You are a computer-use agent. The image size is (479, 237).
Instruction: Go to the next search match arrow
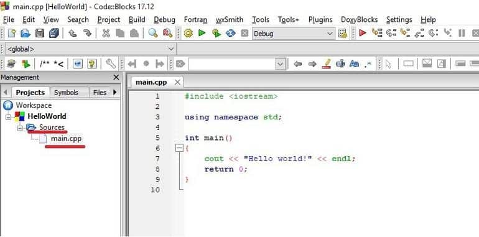312,64
